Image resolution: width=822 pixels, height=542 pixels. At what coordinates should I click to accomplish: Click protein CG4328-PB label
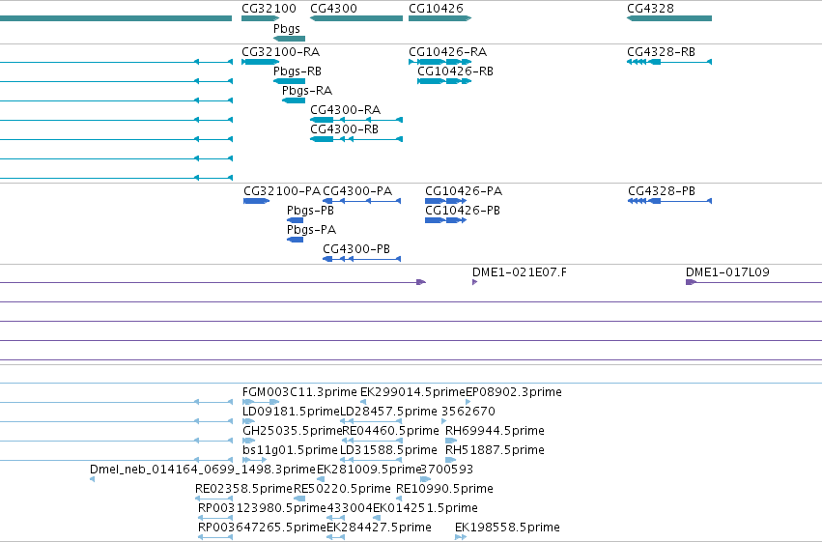click(662, 191)
